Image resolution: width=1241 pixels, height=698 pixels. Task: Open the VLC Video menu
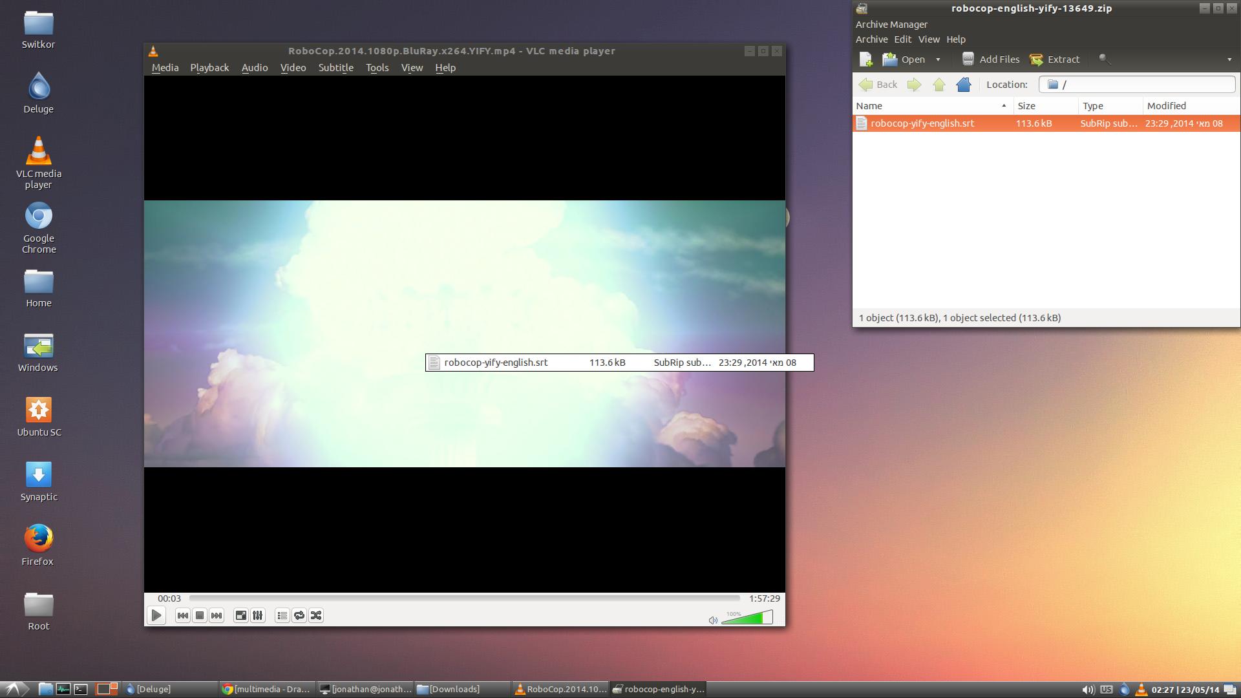click(x=293, y=68)
